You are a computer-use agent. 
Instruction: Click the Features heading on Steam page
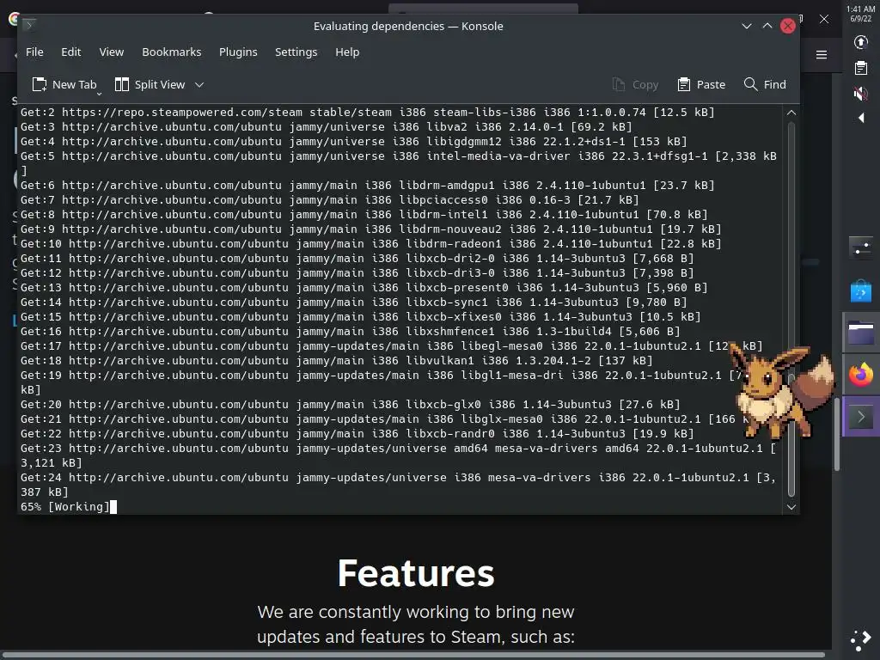[416, 573]
